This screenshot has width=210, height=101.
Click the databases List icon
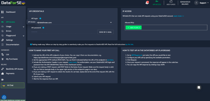coord(2,54)
